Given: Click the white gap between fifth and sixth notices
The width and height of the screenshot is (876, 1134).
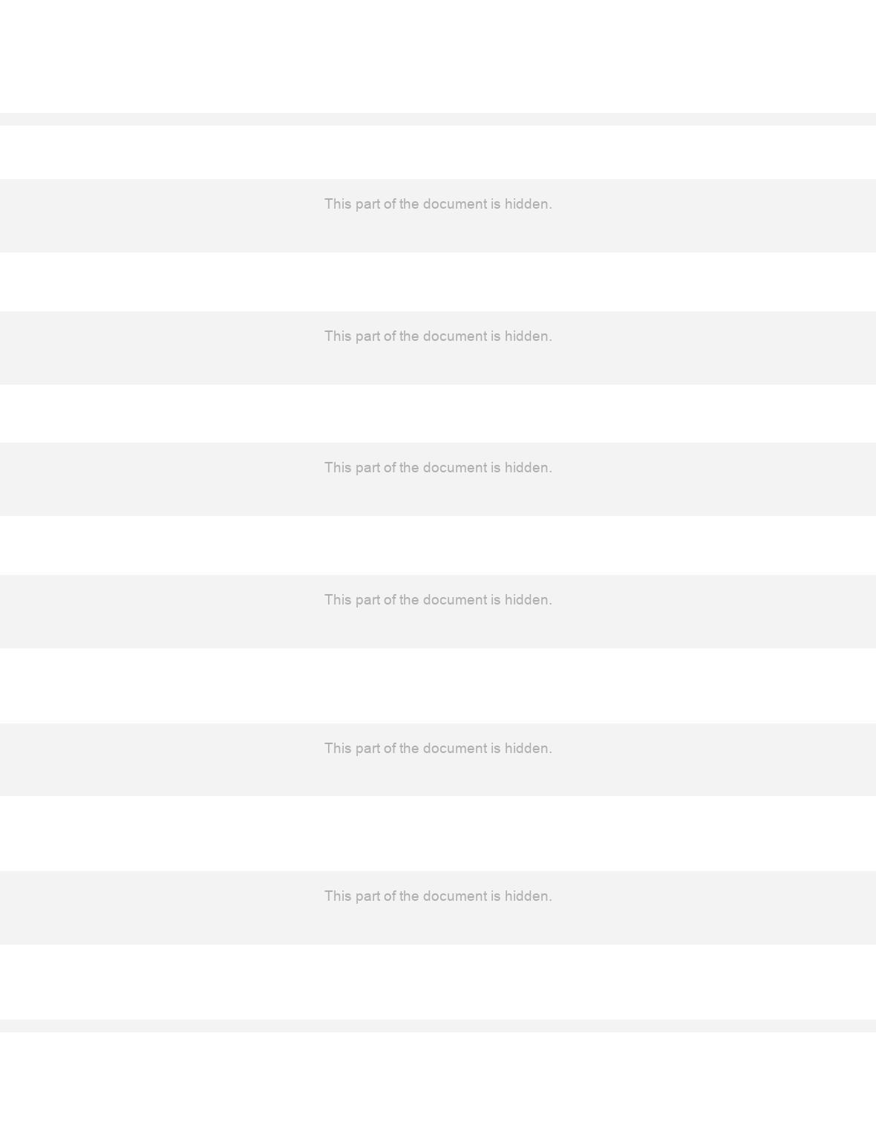Looking at the screenshot, I should [x=438, y=833].
